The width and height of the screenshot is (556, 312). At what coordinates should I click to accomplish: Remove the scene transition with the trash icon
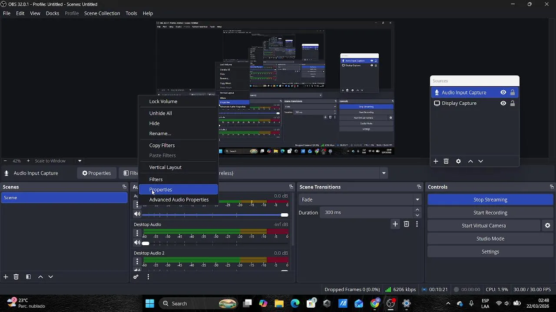[406, 224]
